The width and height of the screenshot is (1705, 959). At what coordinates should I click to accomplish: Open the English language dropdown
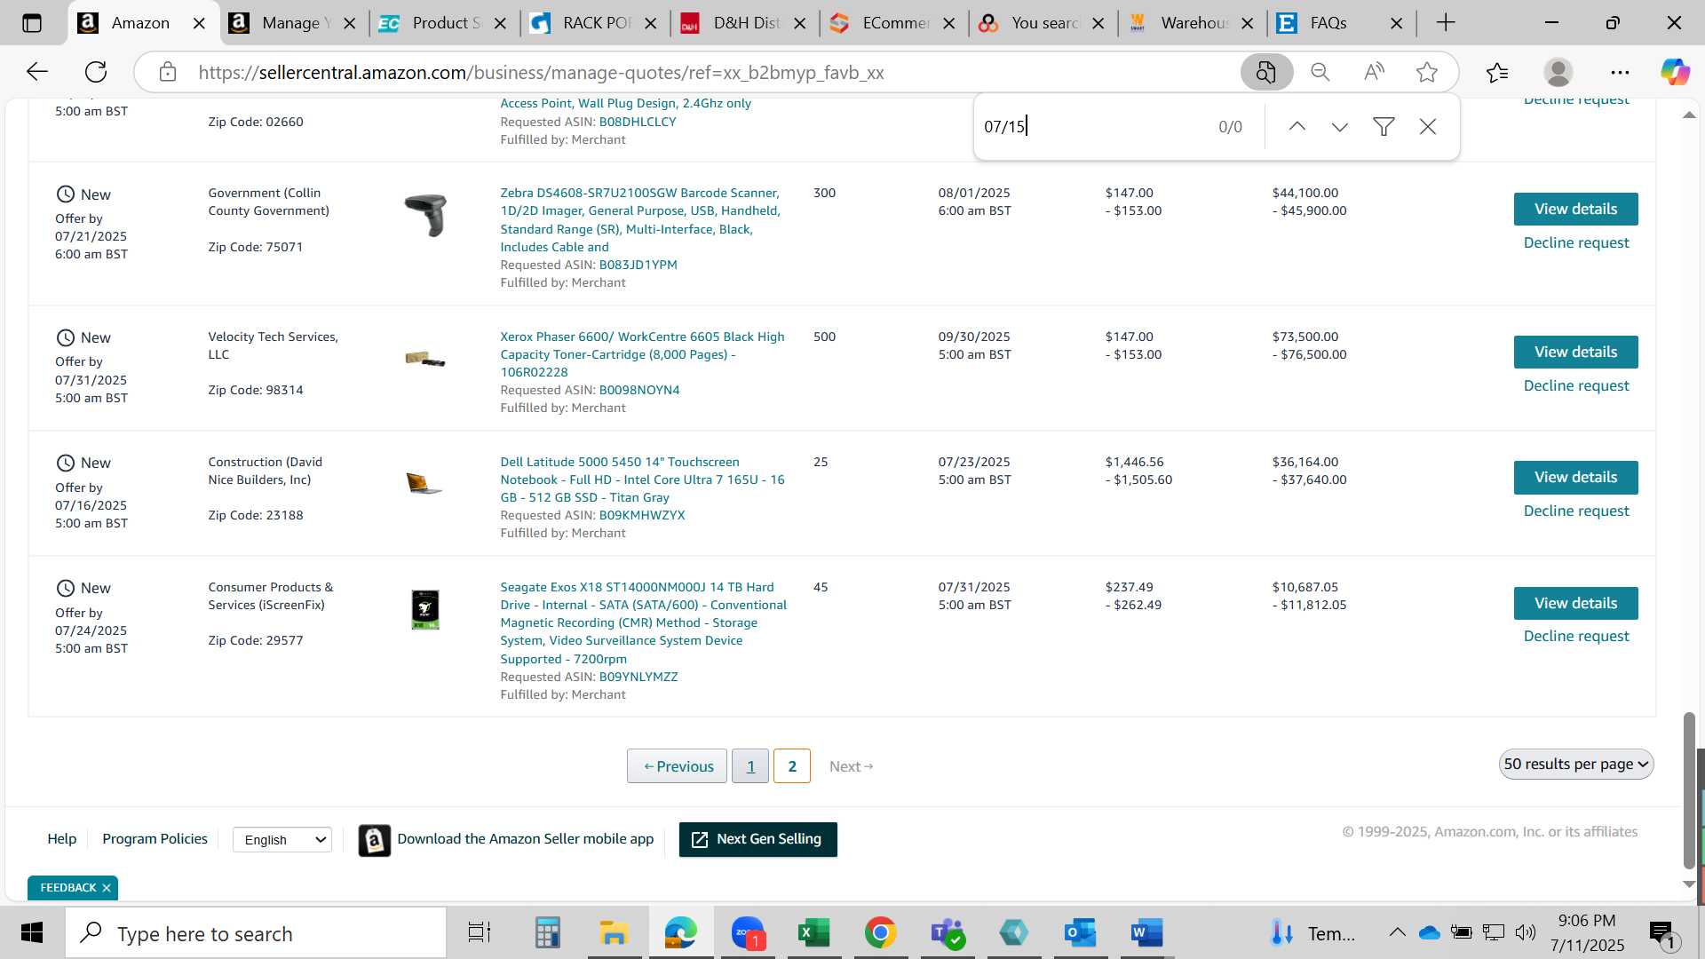tap(282, 839)
